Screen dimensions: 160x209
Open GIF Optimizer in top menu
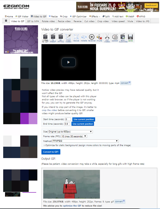pos(78,16)
